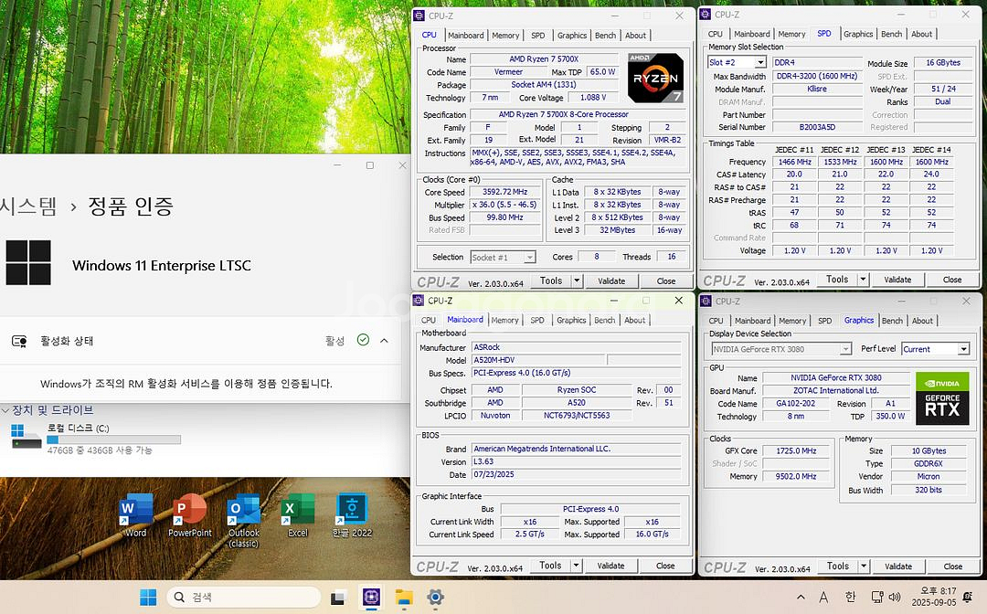Click the Socket AM4 (1331) package value
Image resolution: width=987 pixels, height=614 pixels.
pos(543,84)
